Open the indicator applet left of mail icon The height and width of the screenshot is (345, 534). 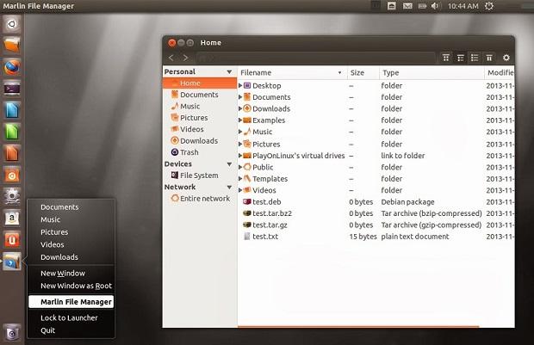coord(392,6)
